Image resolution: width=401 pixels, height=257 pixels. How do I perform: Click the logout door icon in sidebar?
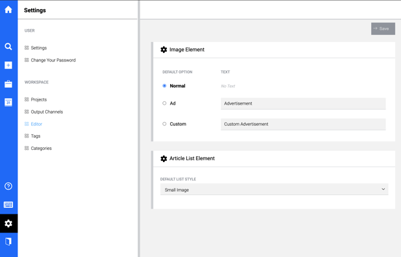click(x=8, y=242)
